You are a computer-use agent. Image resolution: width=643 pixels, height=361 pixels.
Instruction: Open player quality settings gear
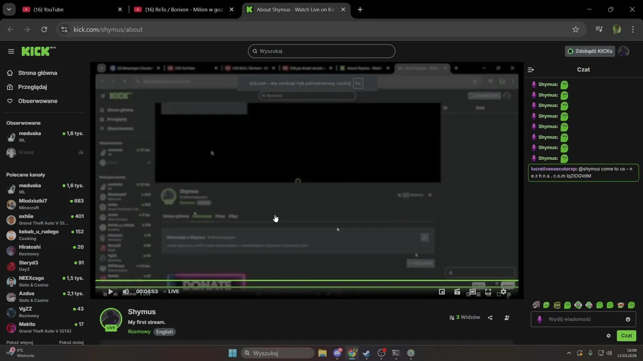503,291
